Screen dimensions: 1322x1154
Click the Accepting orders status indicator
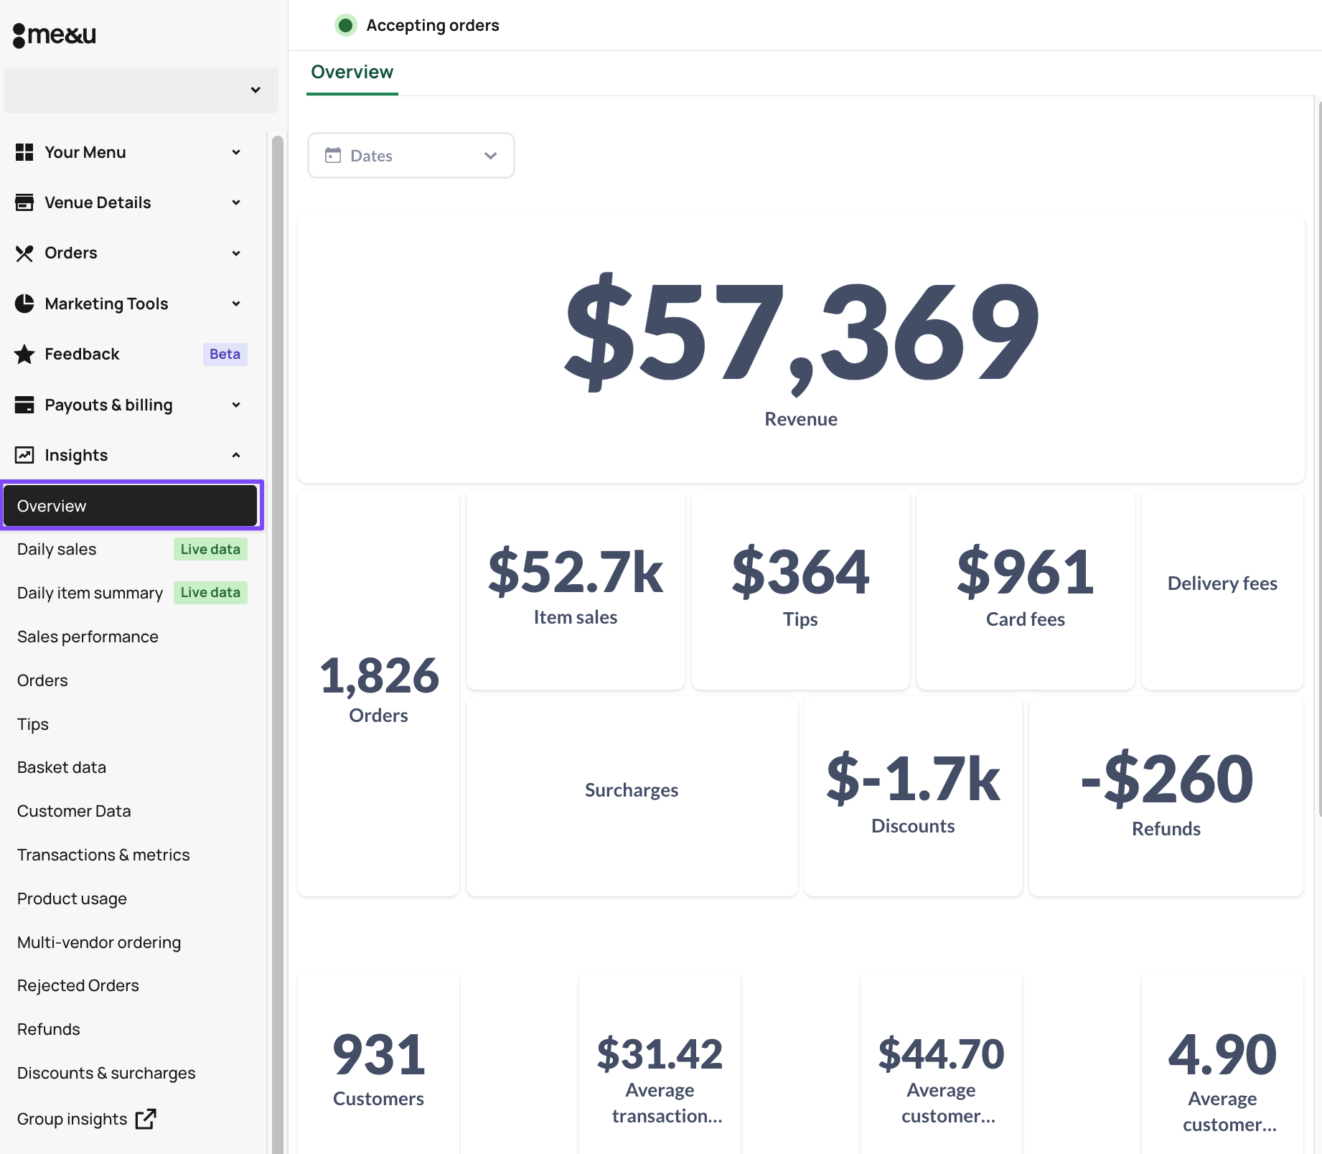346,25
